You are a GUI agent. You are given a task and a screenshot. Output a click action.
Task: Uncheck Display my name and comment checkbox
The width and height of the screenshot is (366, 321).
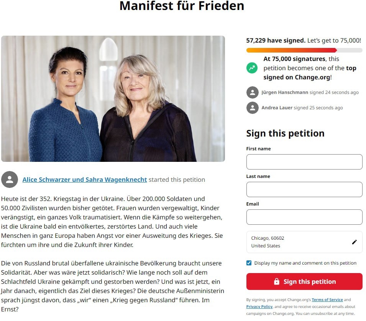click(x=249, y=263)
